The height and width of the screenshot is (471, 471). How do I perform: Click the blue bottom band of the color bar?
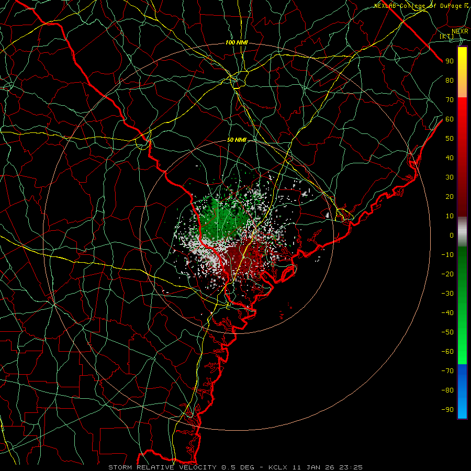(x=462, y=391)
